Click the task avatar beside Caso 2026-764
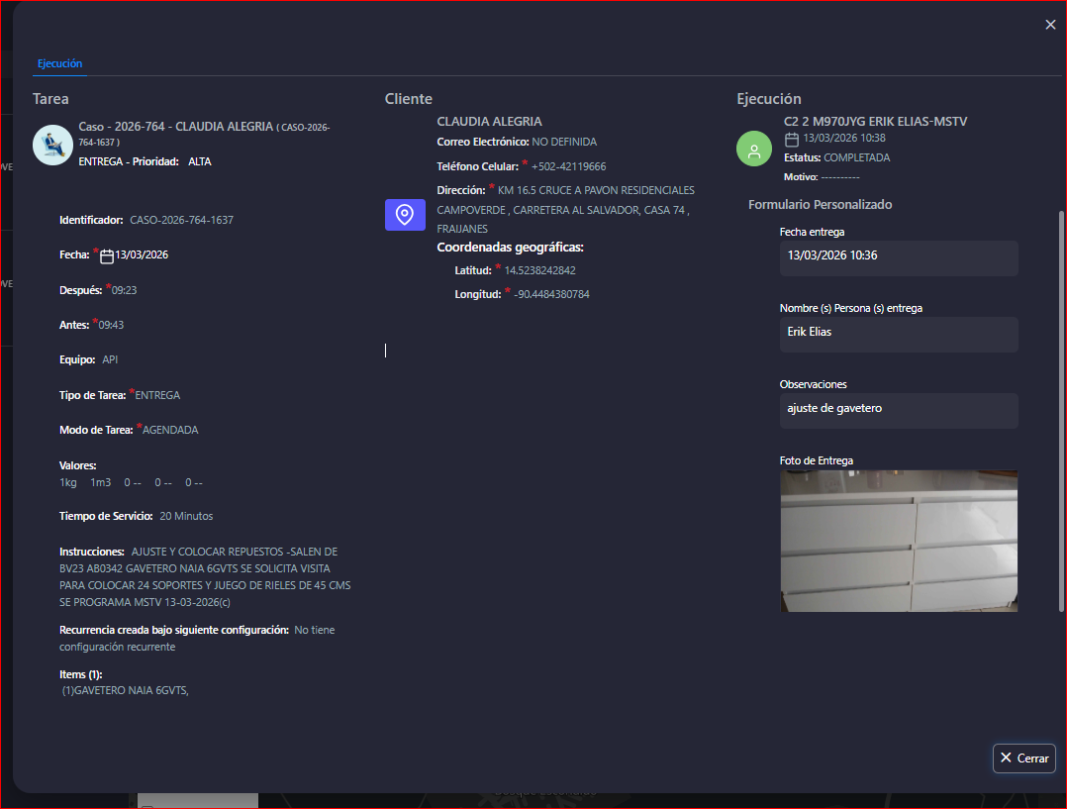 pos(52,145)
